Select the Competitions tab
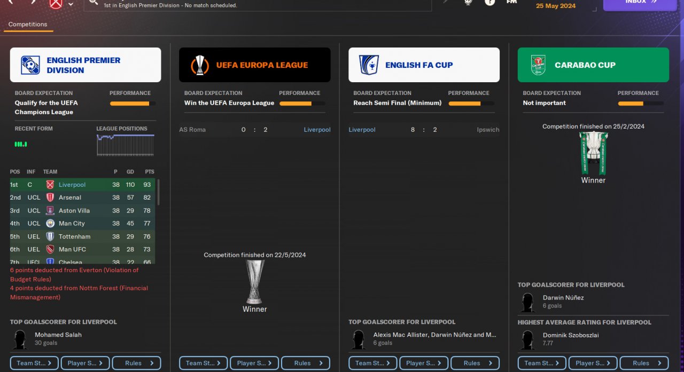 28,25
